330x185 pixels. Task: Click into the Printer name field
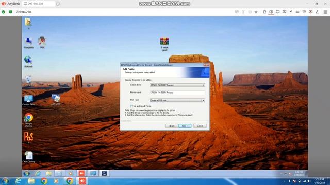(177, 92)
